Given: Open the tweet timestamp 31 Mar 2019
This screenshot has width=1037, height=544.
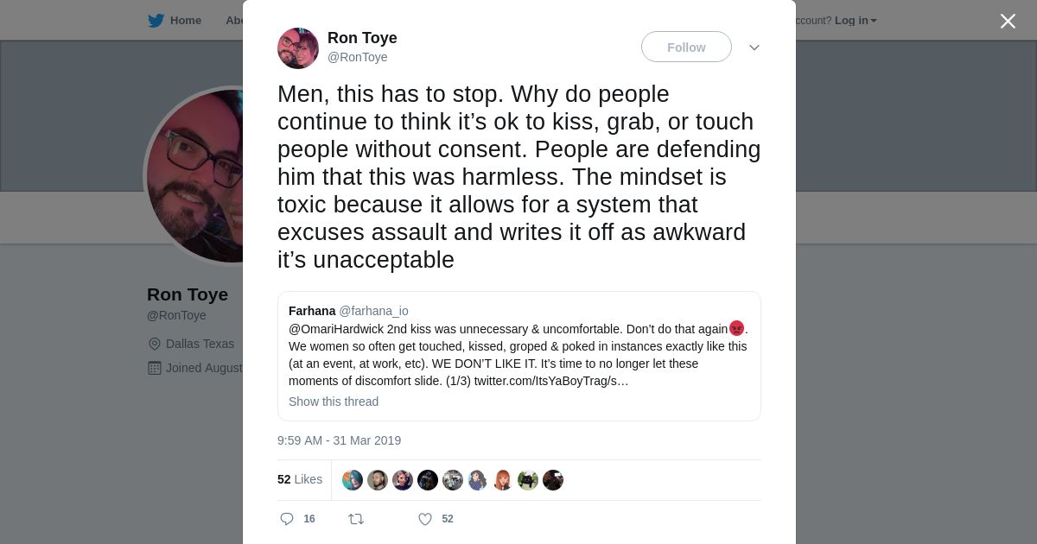Looking at the screenshot, I should (x=339, y=440).
